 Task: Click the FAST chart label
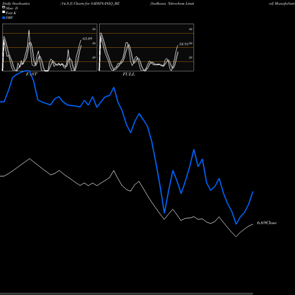coord(31,74)
